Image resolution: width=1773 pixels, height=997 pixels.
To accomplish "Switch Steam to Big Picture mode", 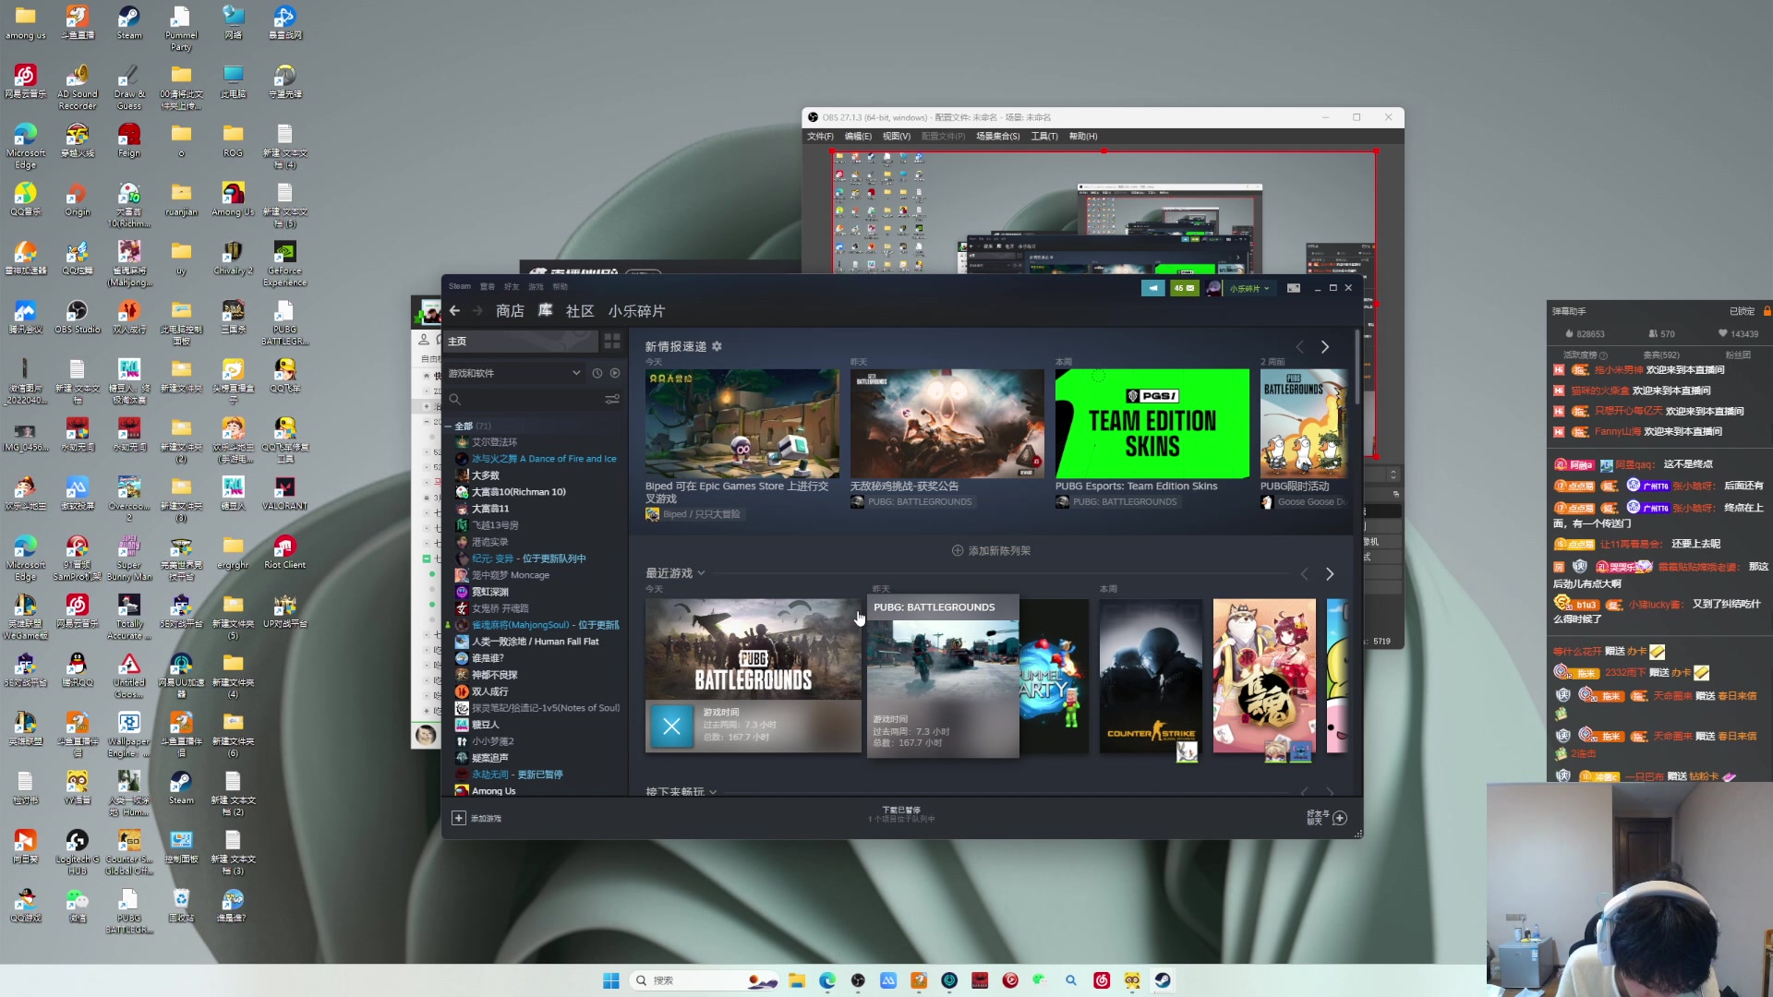I will (x=1294, y=288).
